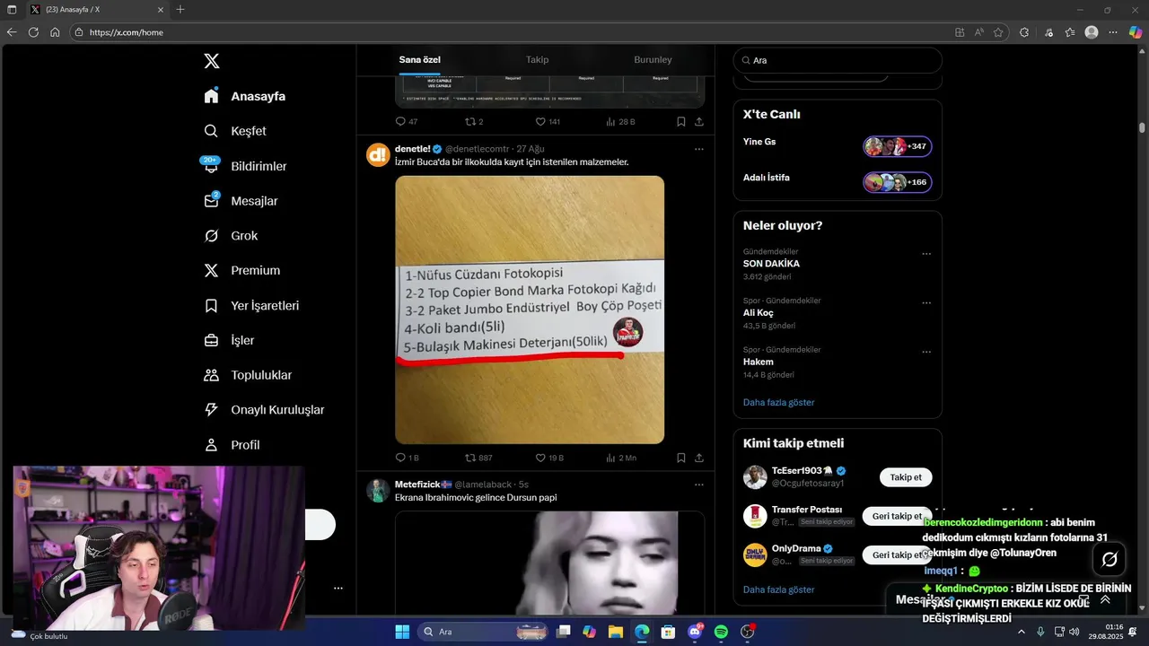Like the top post with 141 likes
The height and width of the screenshot is (646, 1149).
point(540,121)
